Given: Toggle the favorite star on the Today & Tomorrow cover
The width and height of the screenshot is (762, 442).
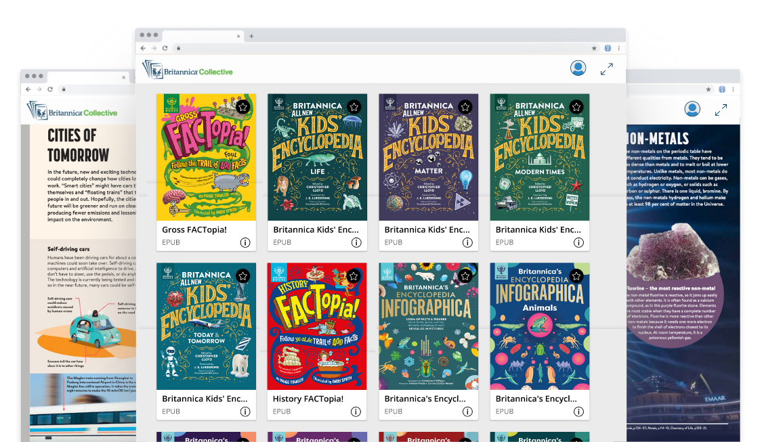Looking at the screenshot, I should [243, 276].
